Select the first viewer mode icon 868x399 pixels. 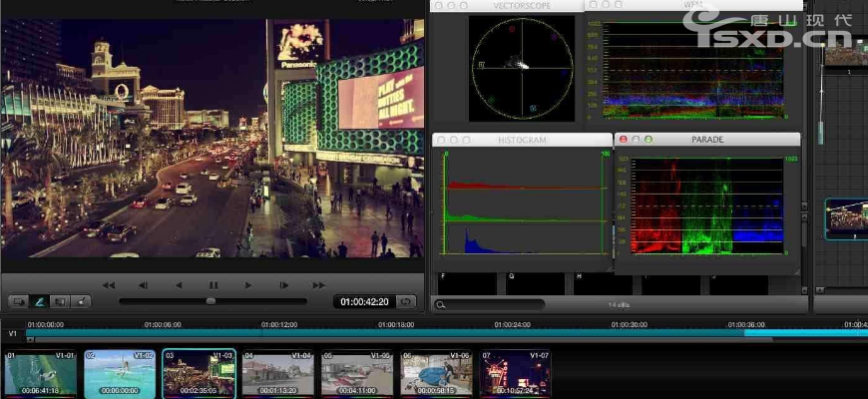(x=18, y=301)
